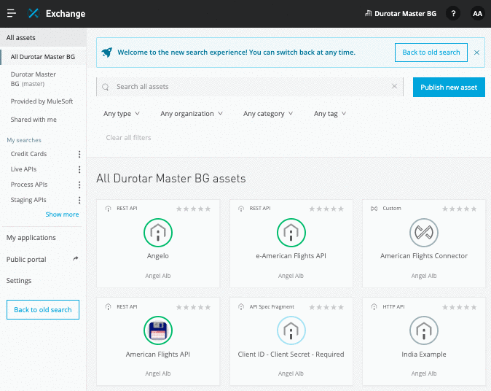Image resolution: width=491 pixels, height=391 pixels.
Task: Open the Credit Cards saved search
Action: (28, 154)
